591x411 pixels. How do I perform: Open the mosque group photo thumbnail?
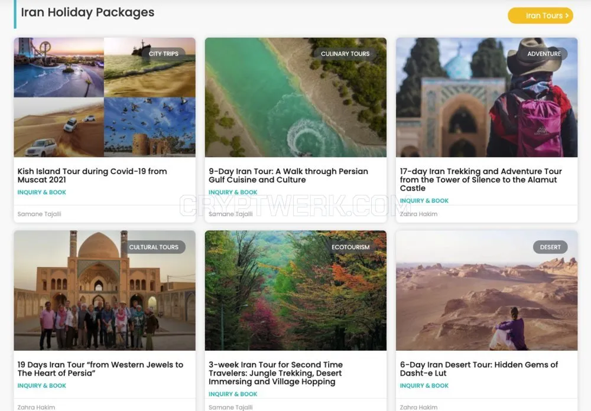tap(105, 291)
